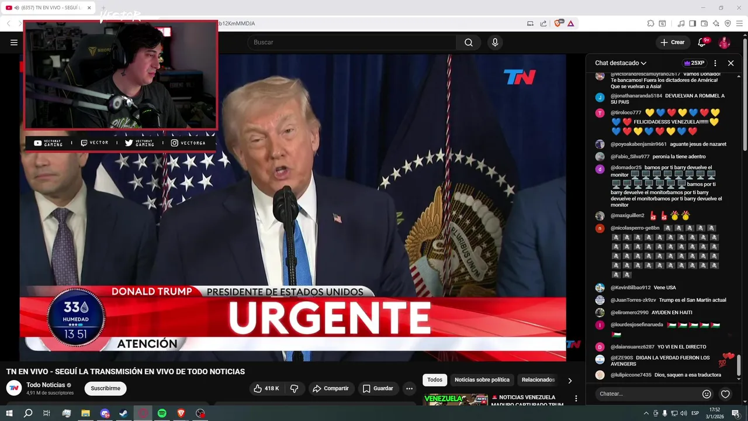Open Brave Shields lion icon

coord(559,23)
